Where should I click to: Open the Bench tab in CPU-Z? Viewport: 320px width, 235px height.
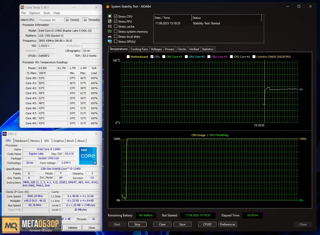click(70, 141)
